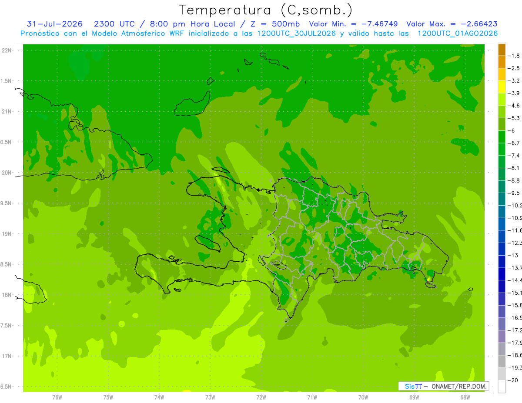Viewport: 522px width, 403px height.
Task: Click the "19N" latitude axis label
Action: (7, 234)
